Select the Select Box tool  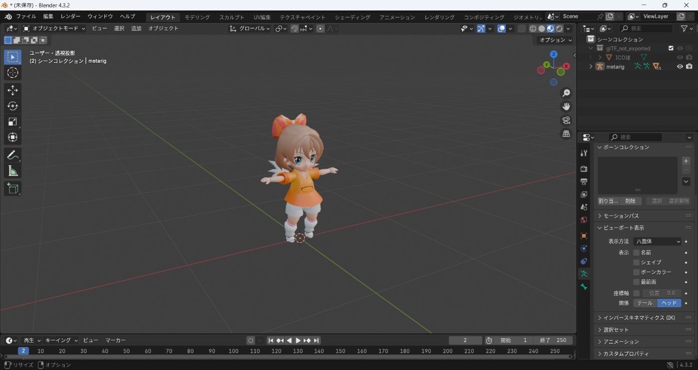pos(13,57)
